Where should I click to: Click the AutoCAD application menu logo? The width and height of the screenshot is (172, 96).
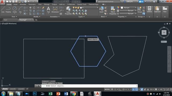[2, 2]
